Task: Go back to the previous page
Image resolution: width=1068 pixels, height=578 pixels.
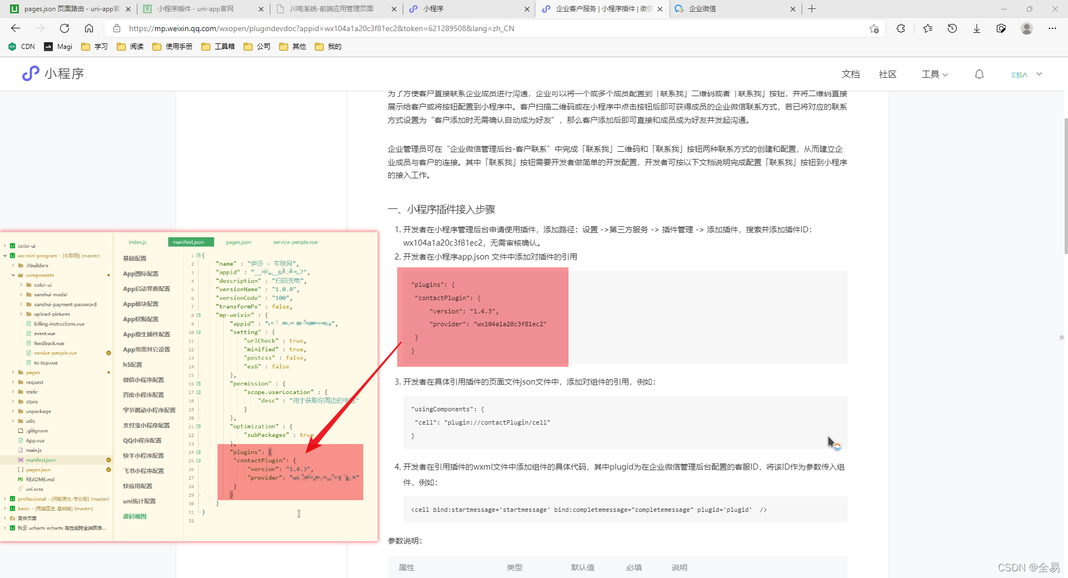Action: pyautogui.click(x=16, y=28)
